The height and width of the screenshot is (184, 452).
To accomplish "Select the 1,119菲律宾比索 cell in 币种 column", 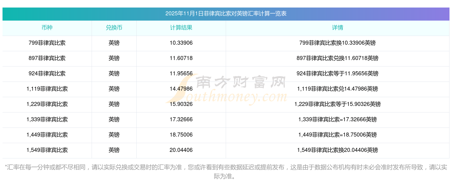I will coord(47,89).
